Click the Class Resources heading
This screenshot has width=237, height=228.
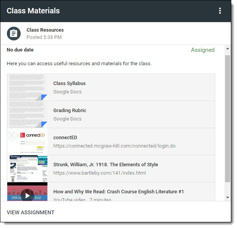point(45,30)
